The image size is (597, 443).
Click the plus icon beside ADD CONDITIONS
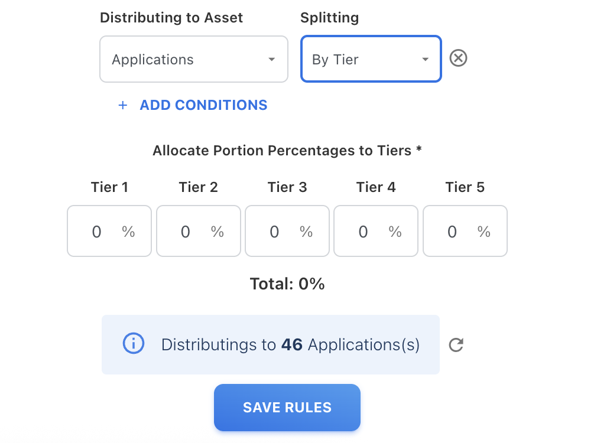123,106
